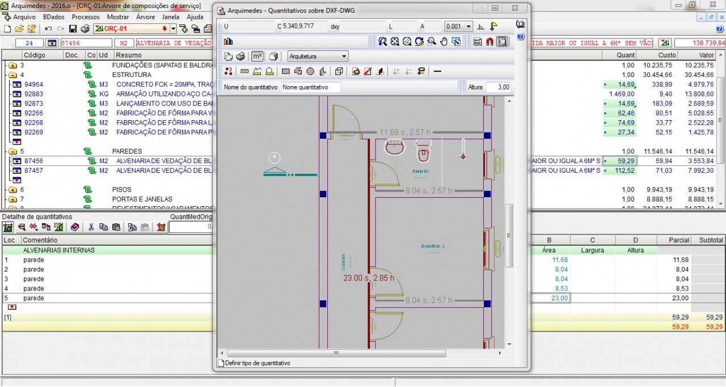The image size is (726, 387).
Task: Click the undo arrow in main toolbar
Action: (48, 28)
